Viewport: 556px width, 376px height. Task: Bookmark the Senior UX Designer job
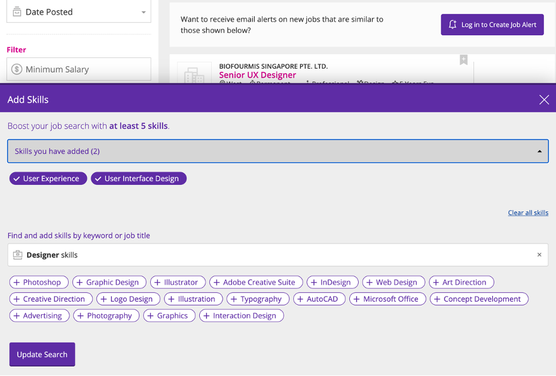pyautogui.click(x=463, y=60)
